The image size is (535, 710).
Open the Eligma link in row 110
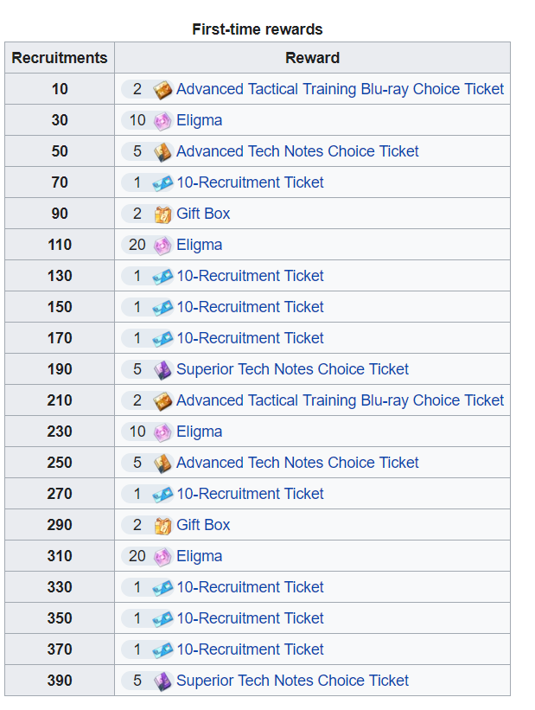point(199,245)
